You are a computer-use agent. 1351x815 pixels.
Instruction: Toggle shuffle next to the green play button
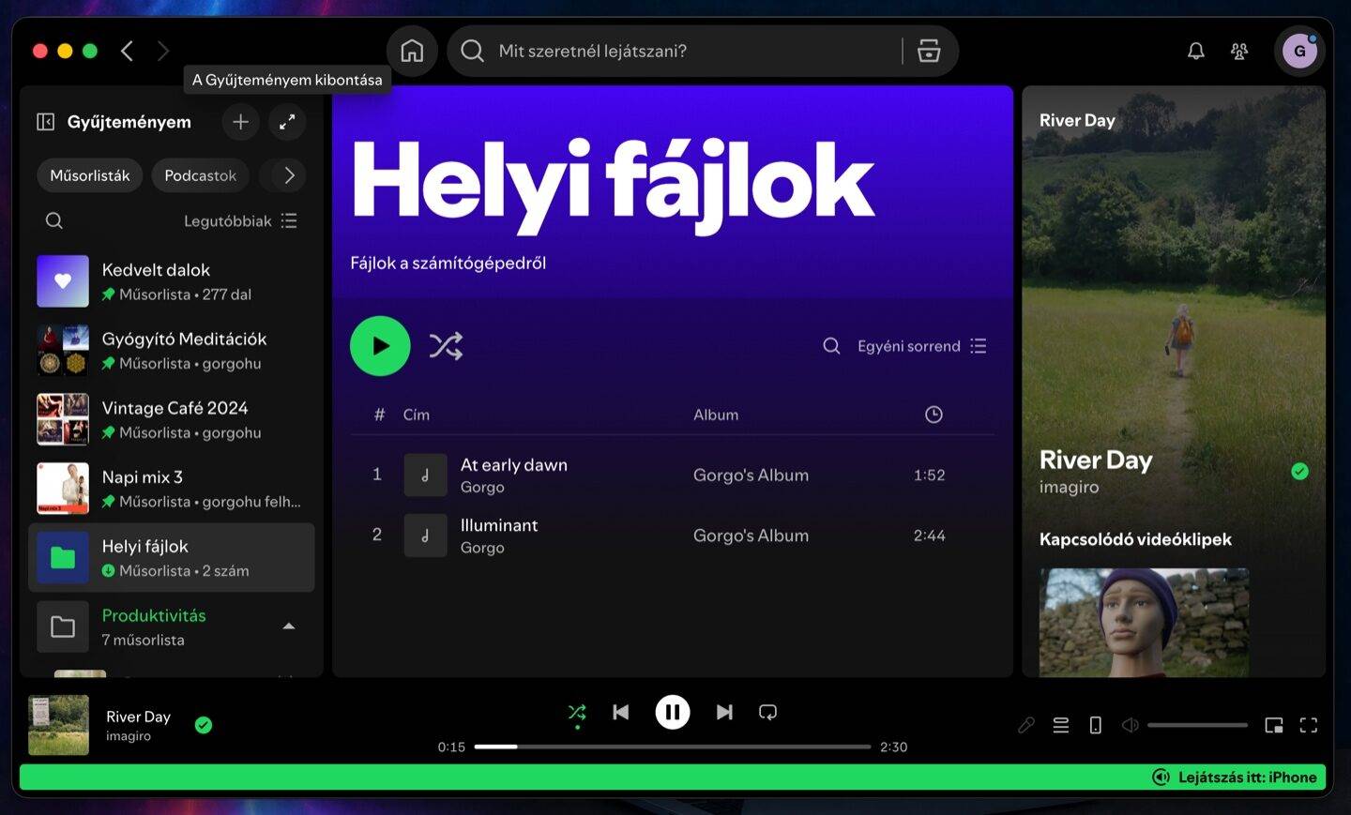pos(446,346)
